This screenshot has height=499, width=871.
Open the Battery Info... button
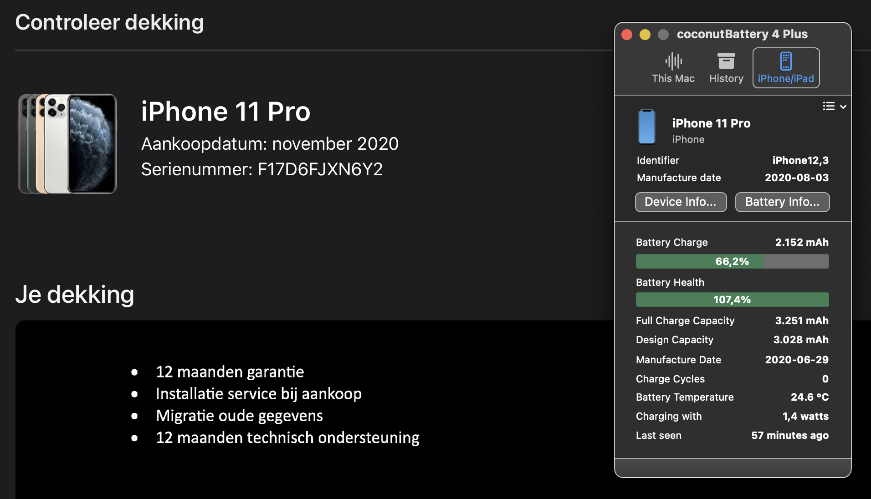(x=782, y=202)
